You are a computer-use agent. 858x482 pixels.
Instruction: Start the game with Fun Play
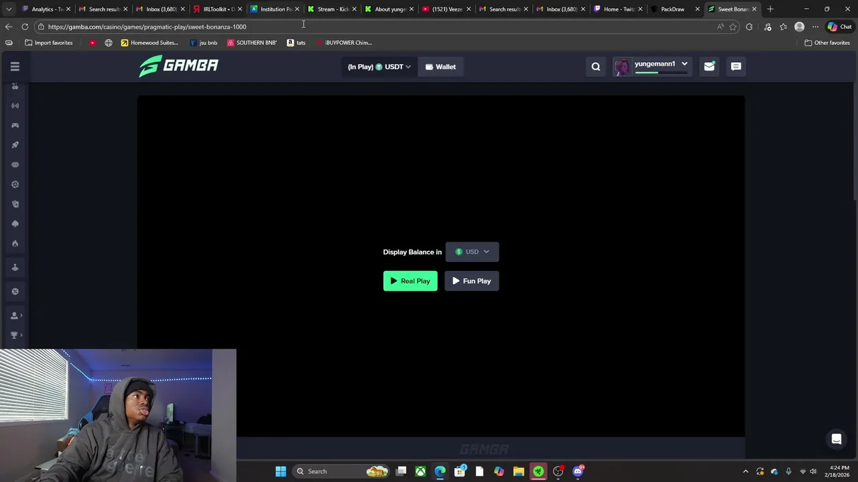472,281
